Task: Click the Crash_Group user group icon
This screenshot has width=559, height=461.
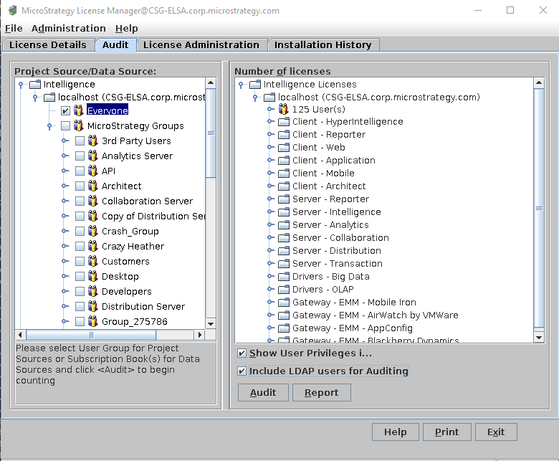Action: (x=92, y=231)
